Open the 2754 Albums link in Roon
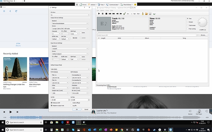 click(x=18, y=44)
